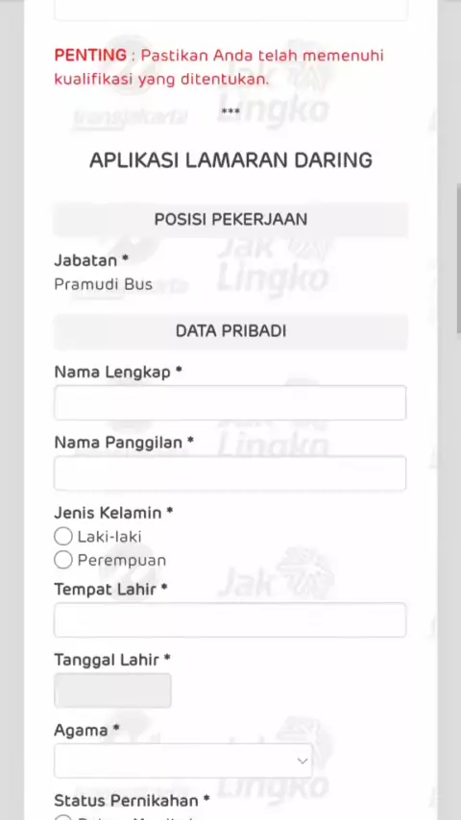461x820 pixels.
Task: Click the Pramudi Bus position text
Action: coord(104,284)
